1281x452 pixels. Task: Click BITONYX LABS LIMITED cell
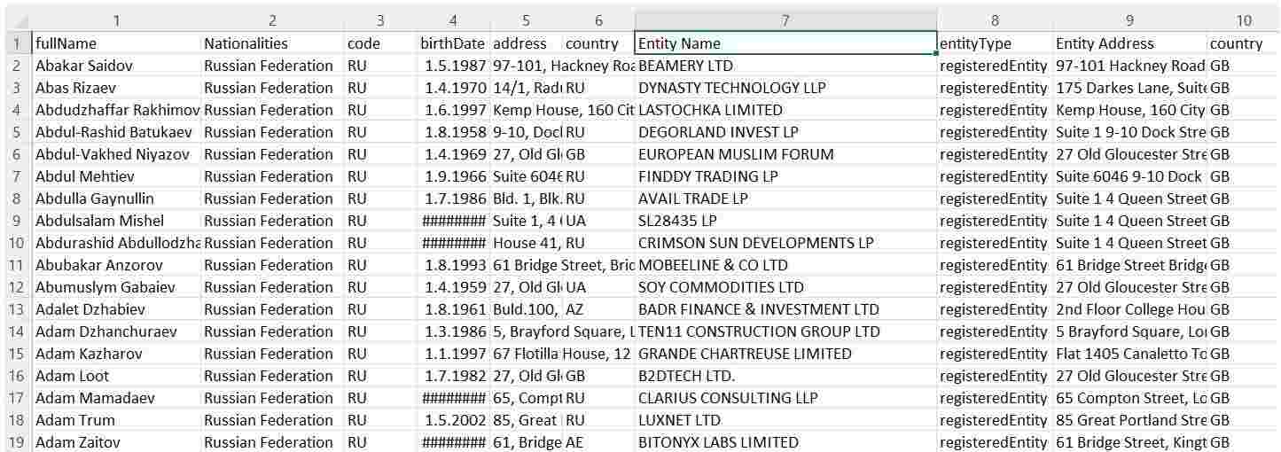785,442
